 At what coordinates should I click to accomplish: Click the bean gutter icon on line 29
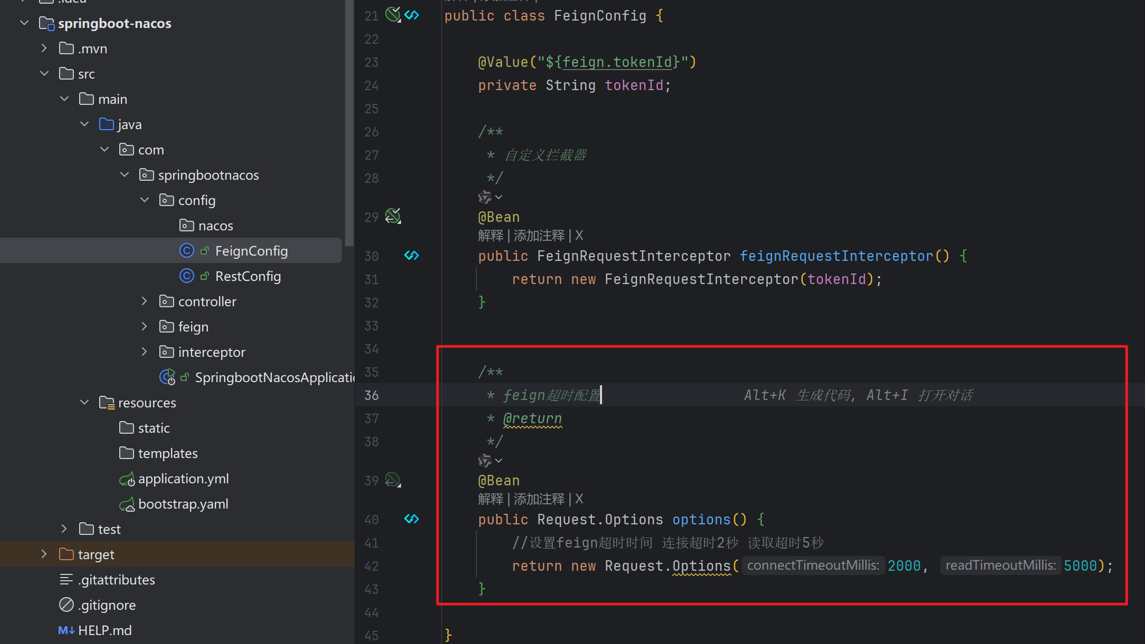(393, 216)
